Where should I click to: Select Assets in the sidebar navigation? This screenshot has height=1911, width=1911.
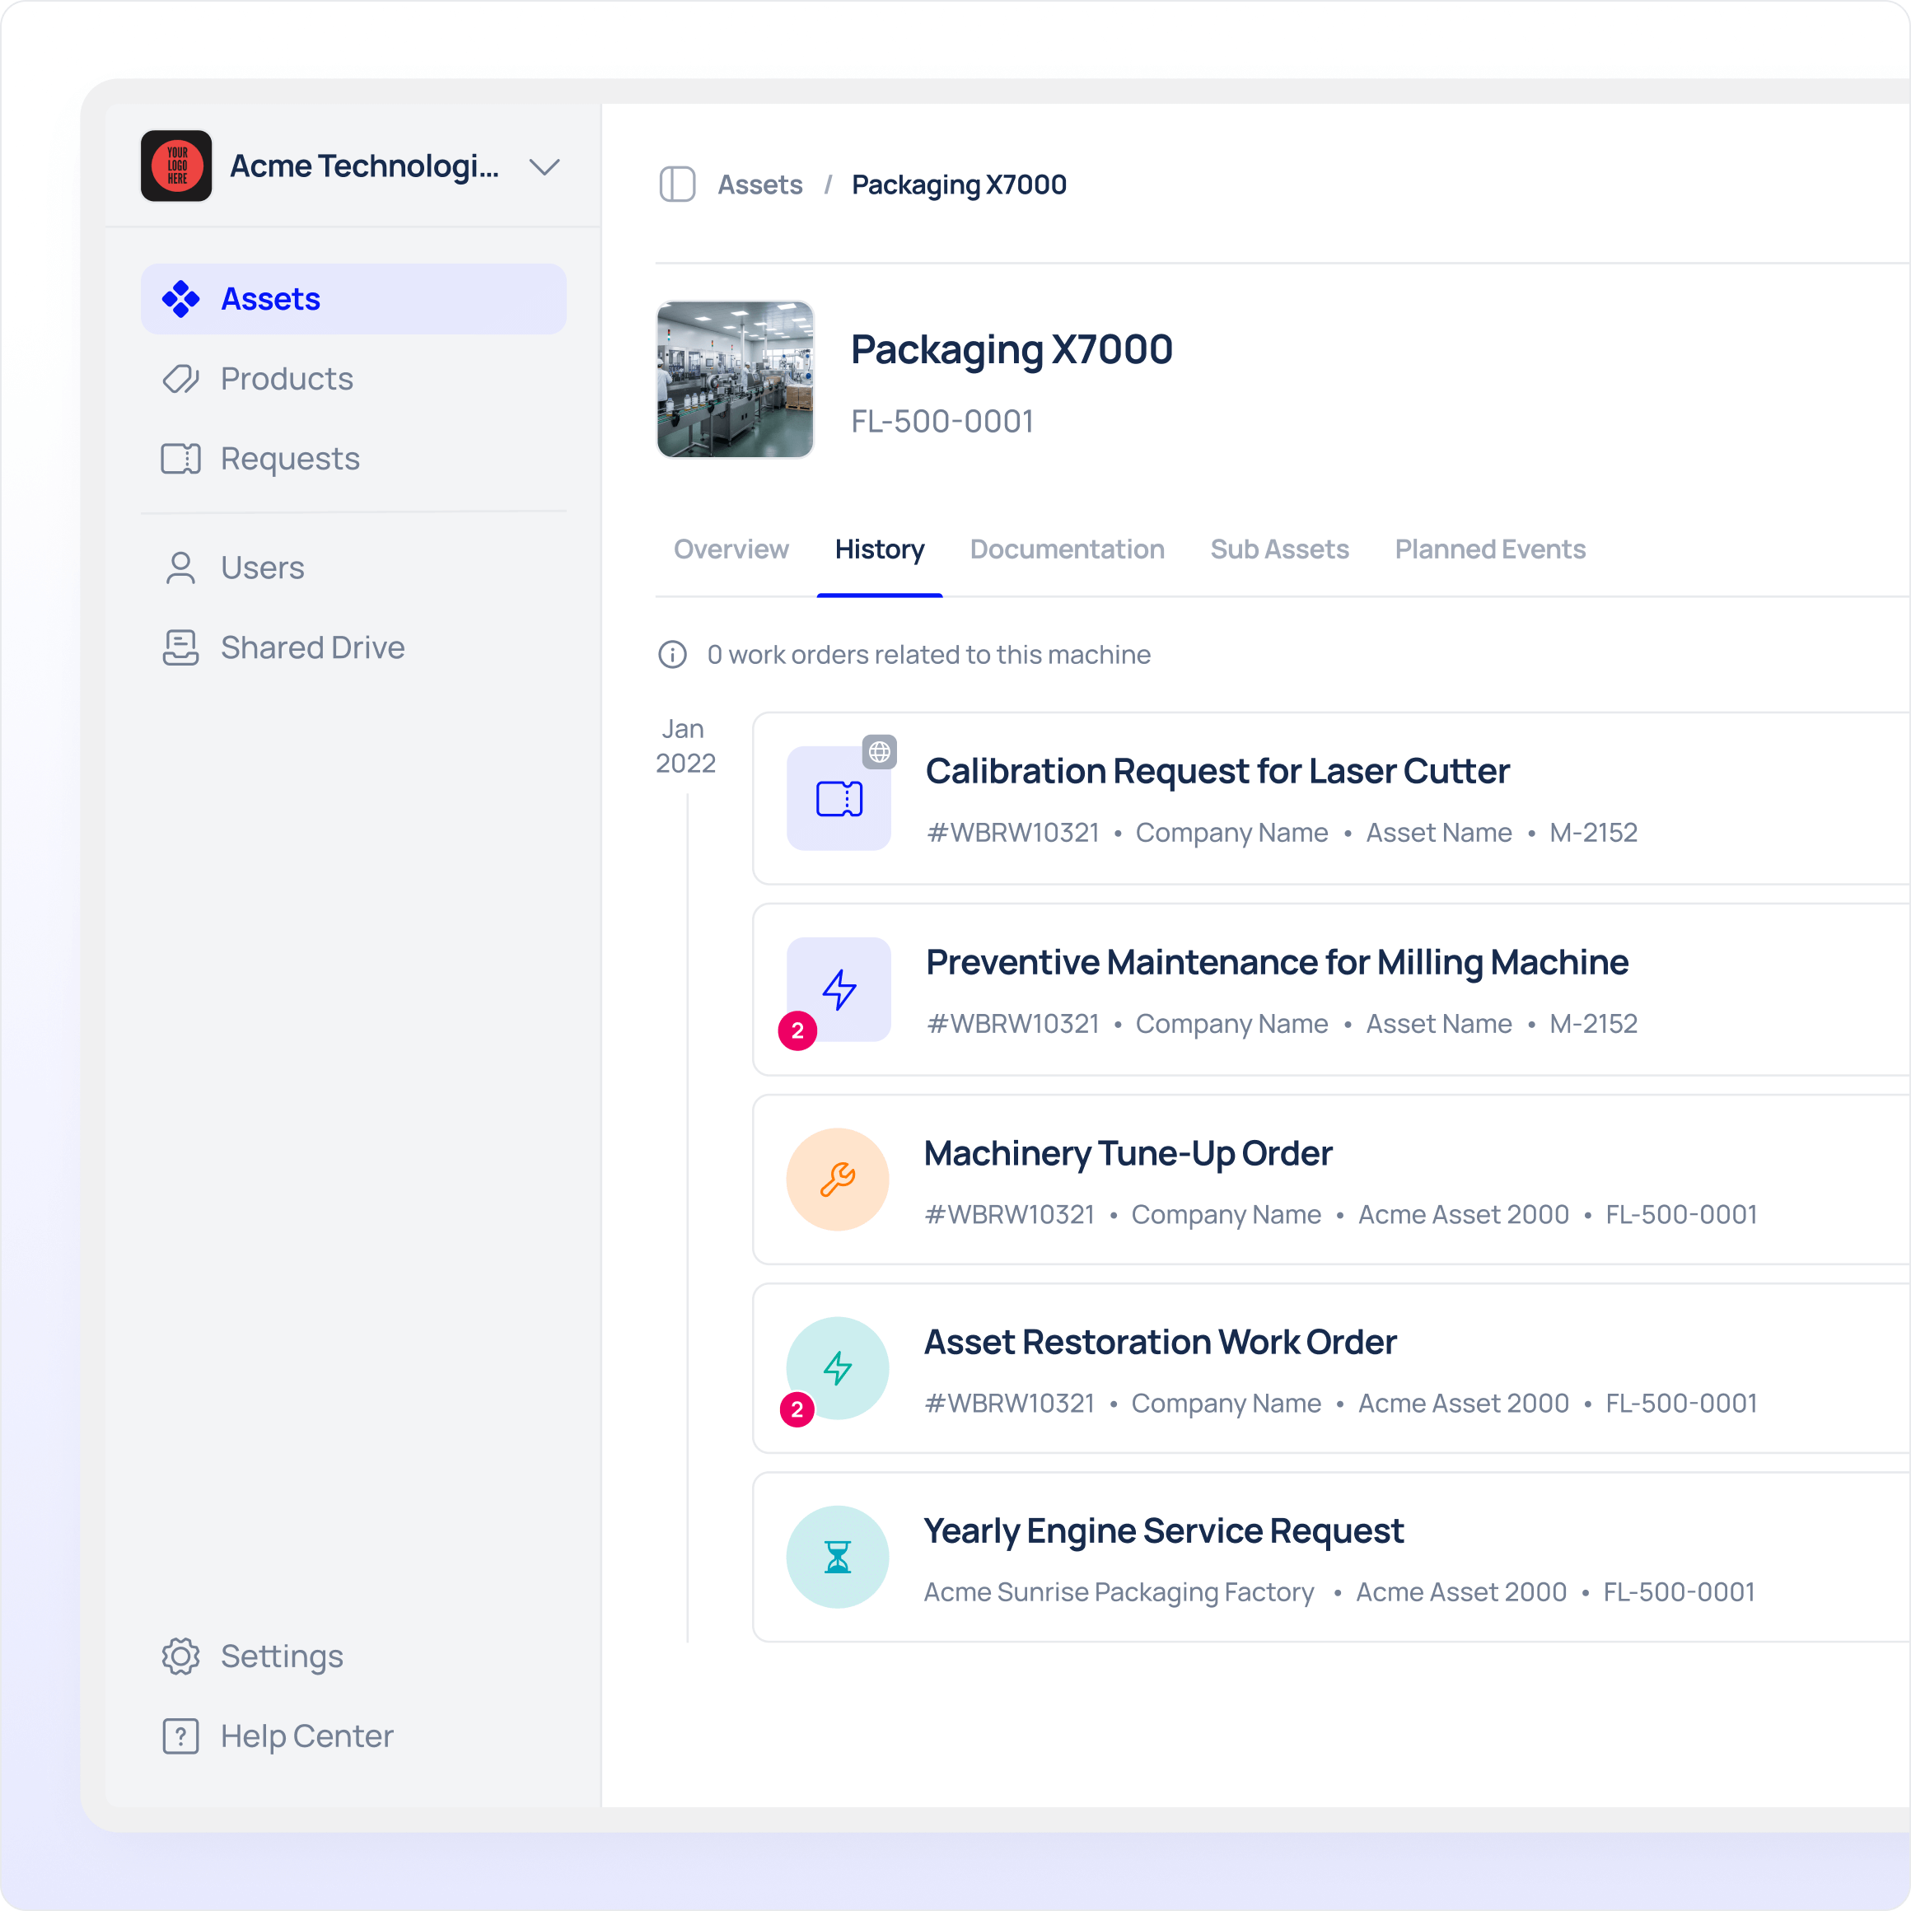270,299
